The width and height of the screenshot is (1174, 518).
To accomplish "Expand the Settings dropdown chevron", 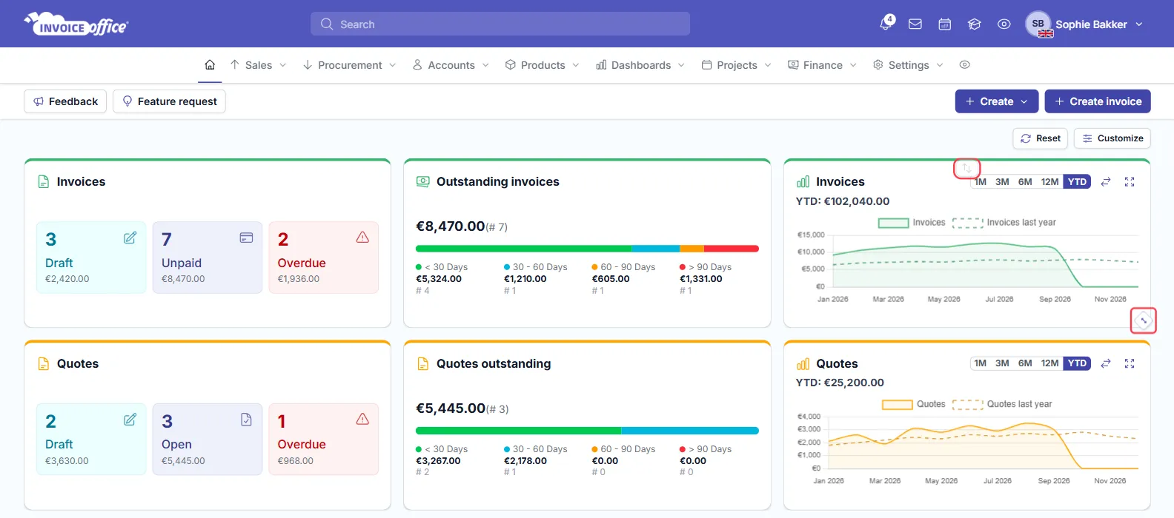I will [x=940, y=65].
